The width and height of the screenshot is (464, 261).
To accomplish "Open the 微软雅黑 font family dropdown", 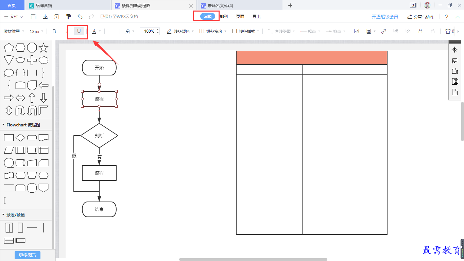I will pos(14,31).
